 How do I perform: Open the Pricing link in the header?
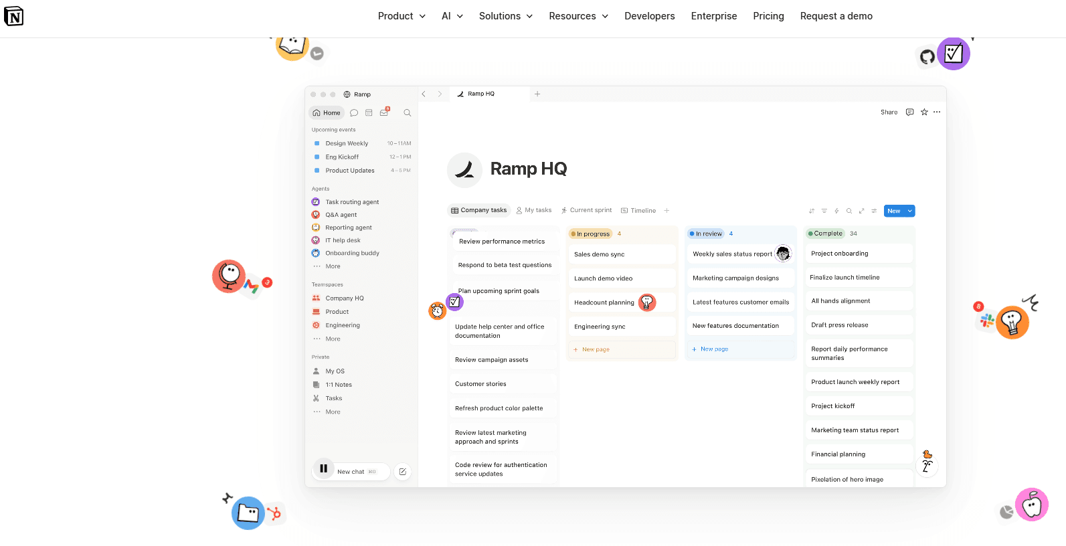coord(768,16)
